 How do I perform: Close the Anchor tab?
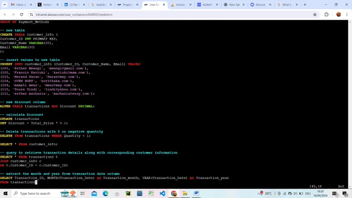[190, 5]
